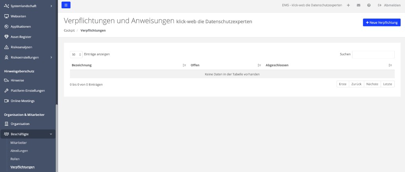405x172 pixels.
Task: Click the logout arrow icon beside Abmelden
Action: click(x=380, y=5)
